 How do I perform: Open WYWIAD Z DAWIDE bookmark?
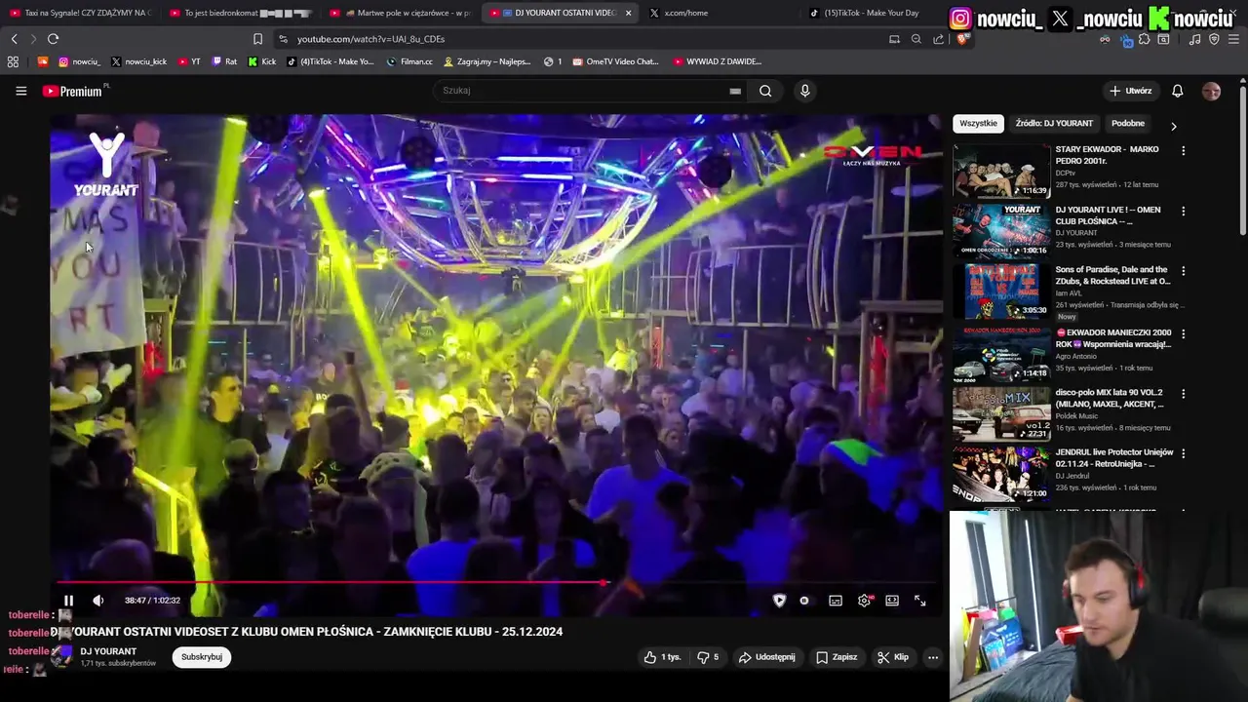[x=718, y=61]
